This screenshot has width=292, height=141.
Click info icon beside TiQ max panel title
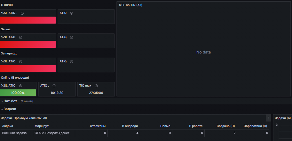[x=96, y=86]
